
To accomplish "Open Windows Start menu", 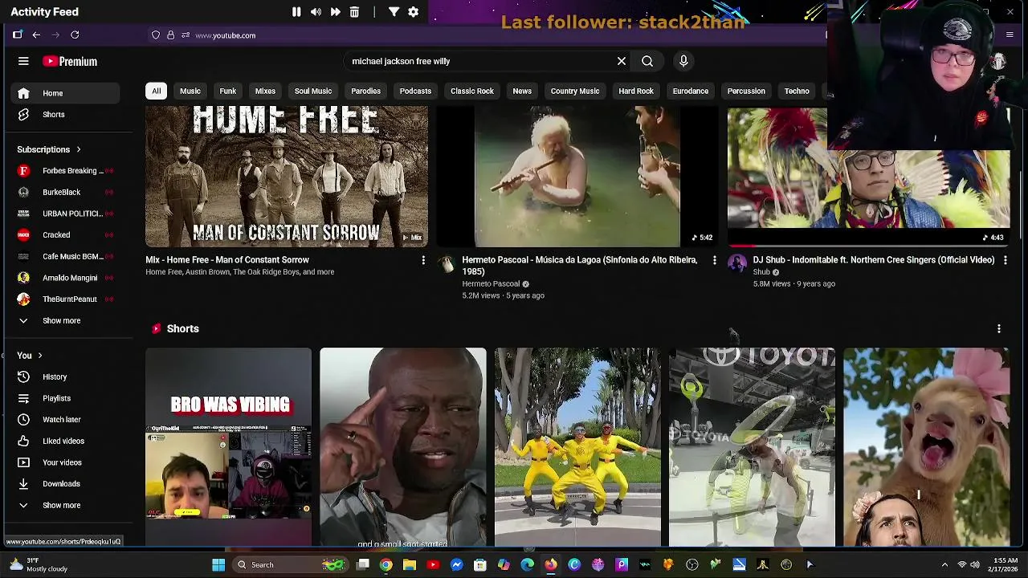I will (218, 564).
